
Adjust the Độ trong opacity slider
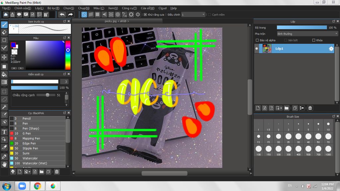coord(301,28)
